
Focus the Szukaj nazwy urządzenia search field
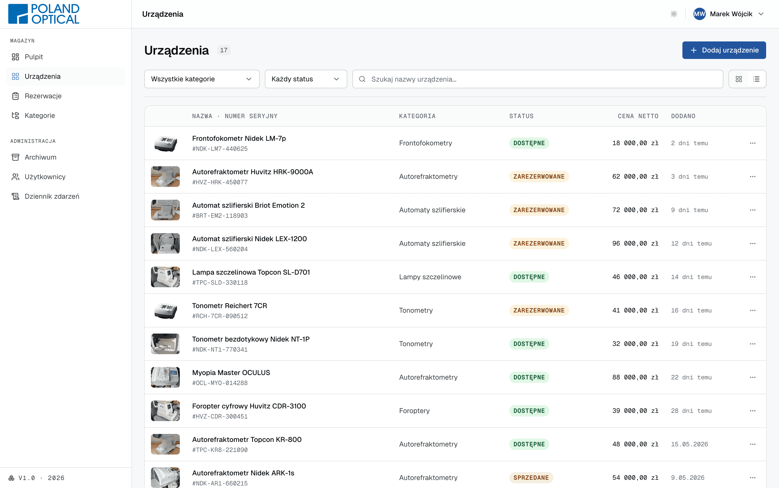pyautogui.click(x=537, y=79)
